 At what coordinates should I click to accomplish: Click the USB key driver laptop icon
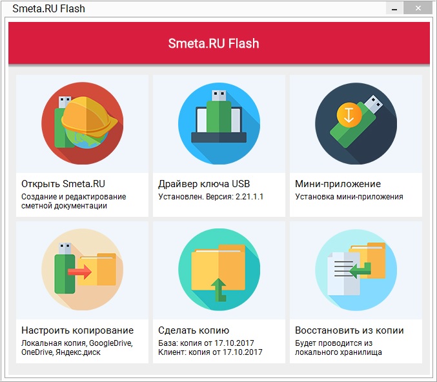pos(219,123)
